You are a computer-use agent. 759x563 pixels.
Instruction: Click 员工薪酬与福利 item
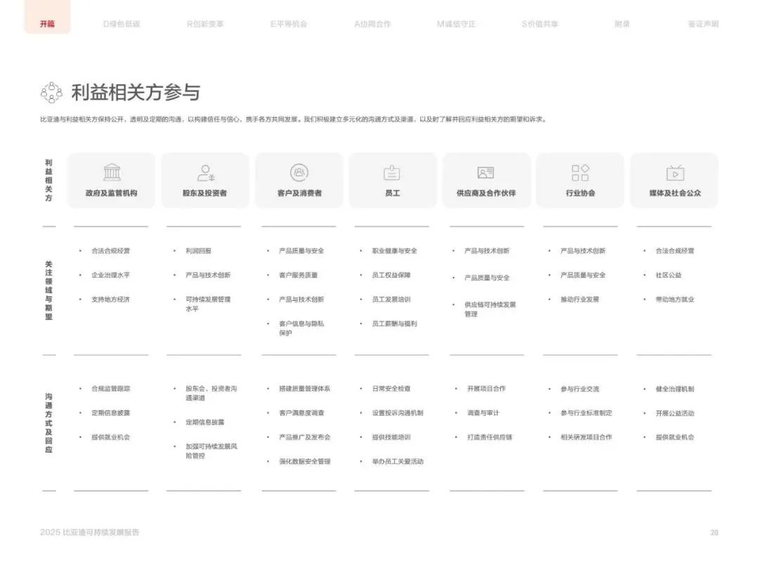[394, 323]
